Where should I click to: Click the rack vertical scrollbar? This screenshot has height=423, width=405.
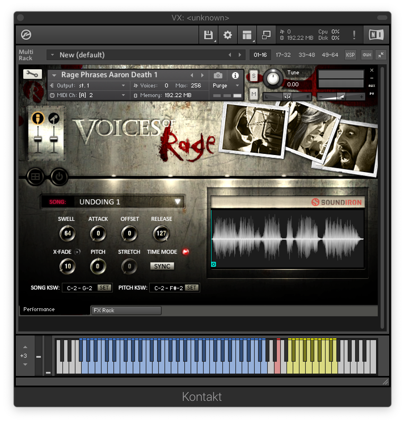pyautogui.click(x=382, y=198)
